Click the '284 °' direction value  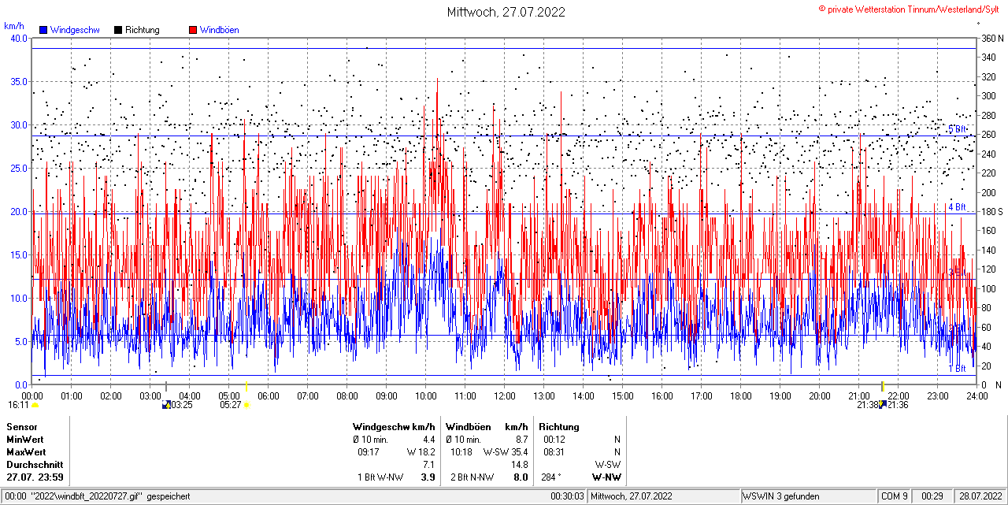[x=550, y=477]
